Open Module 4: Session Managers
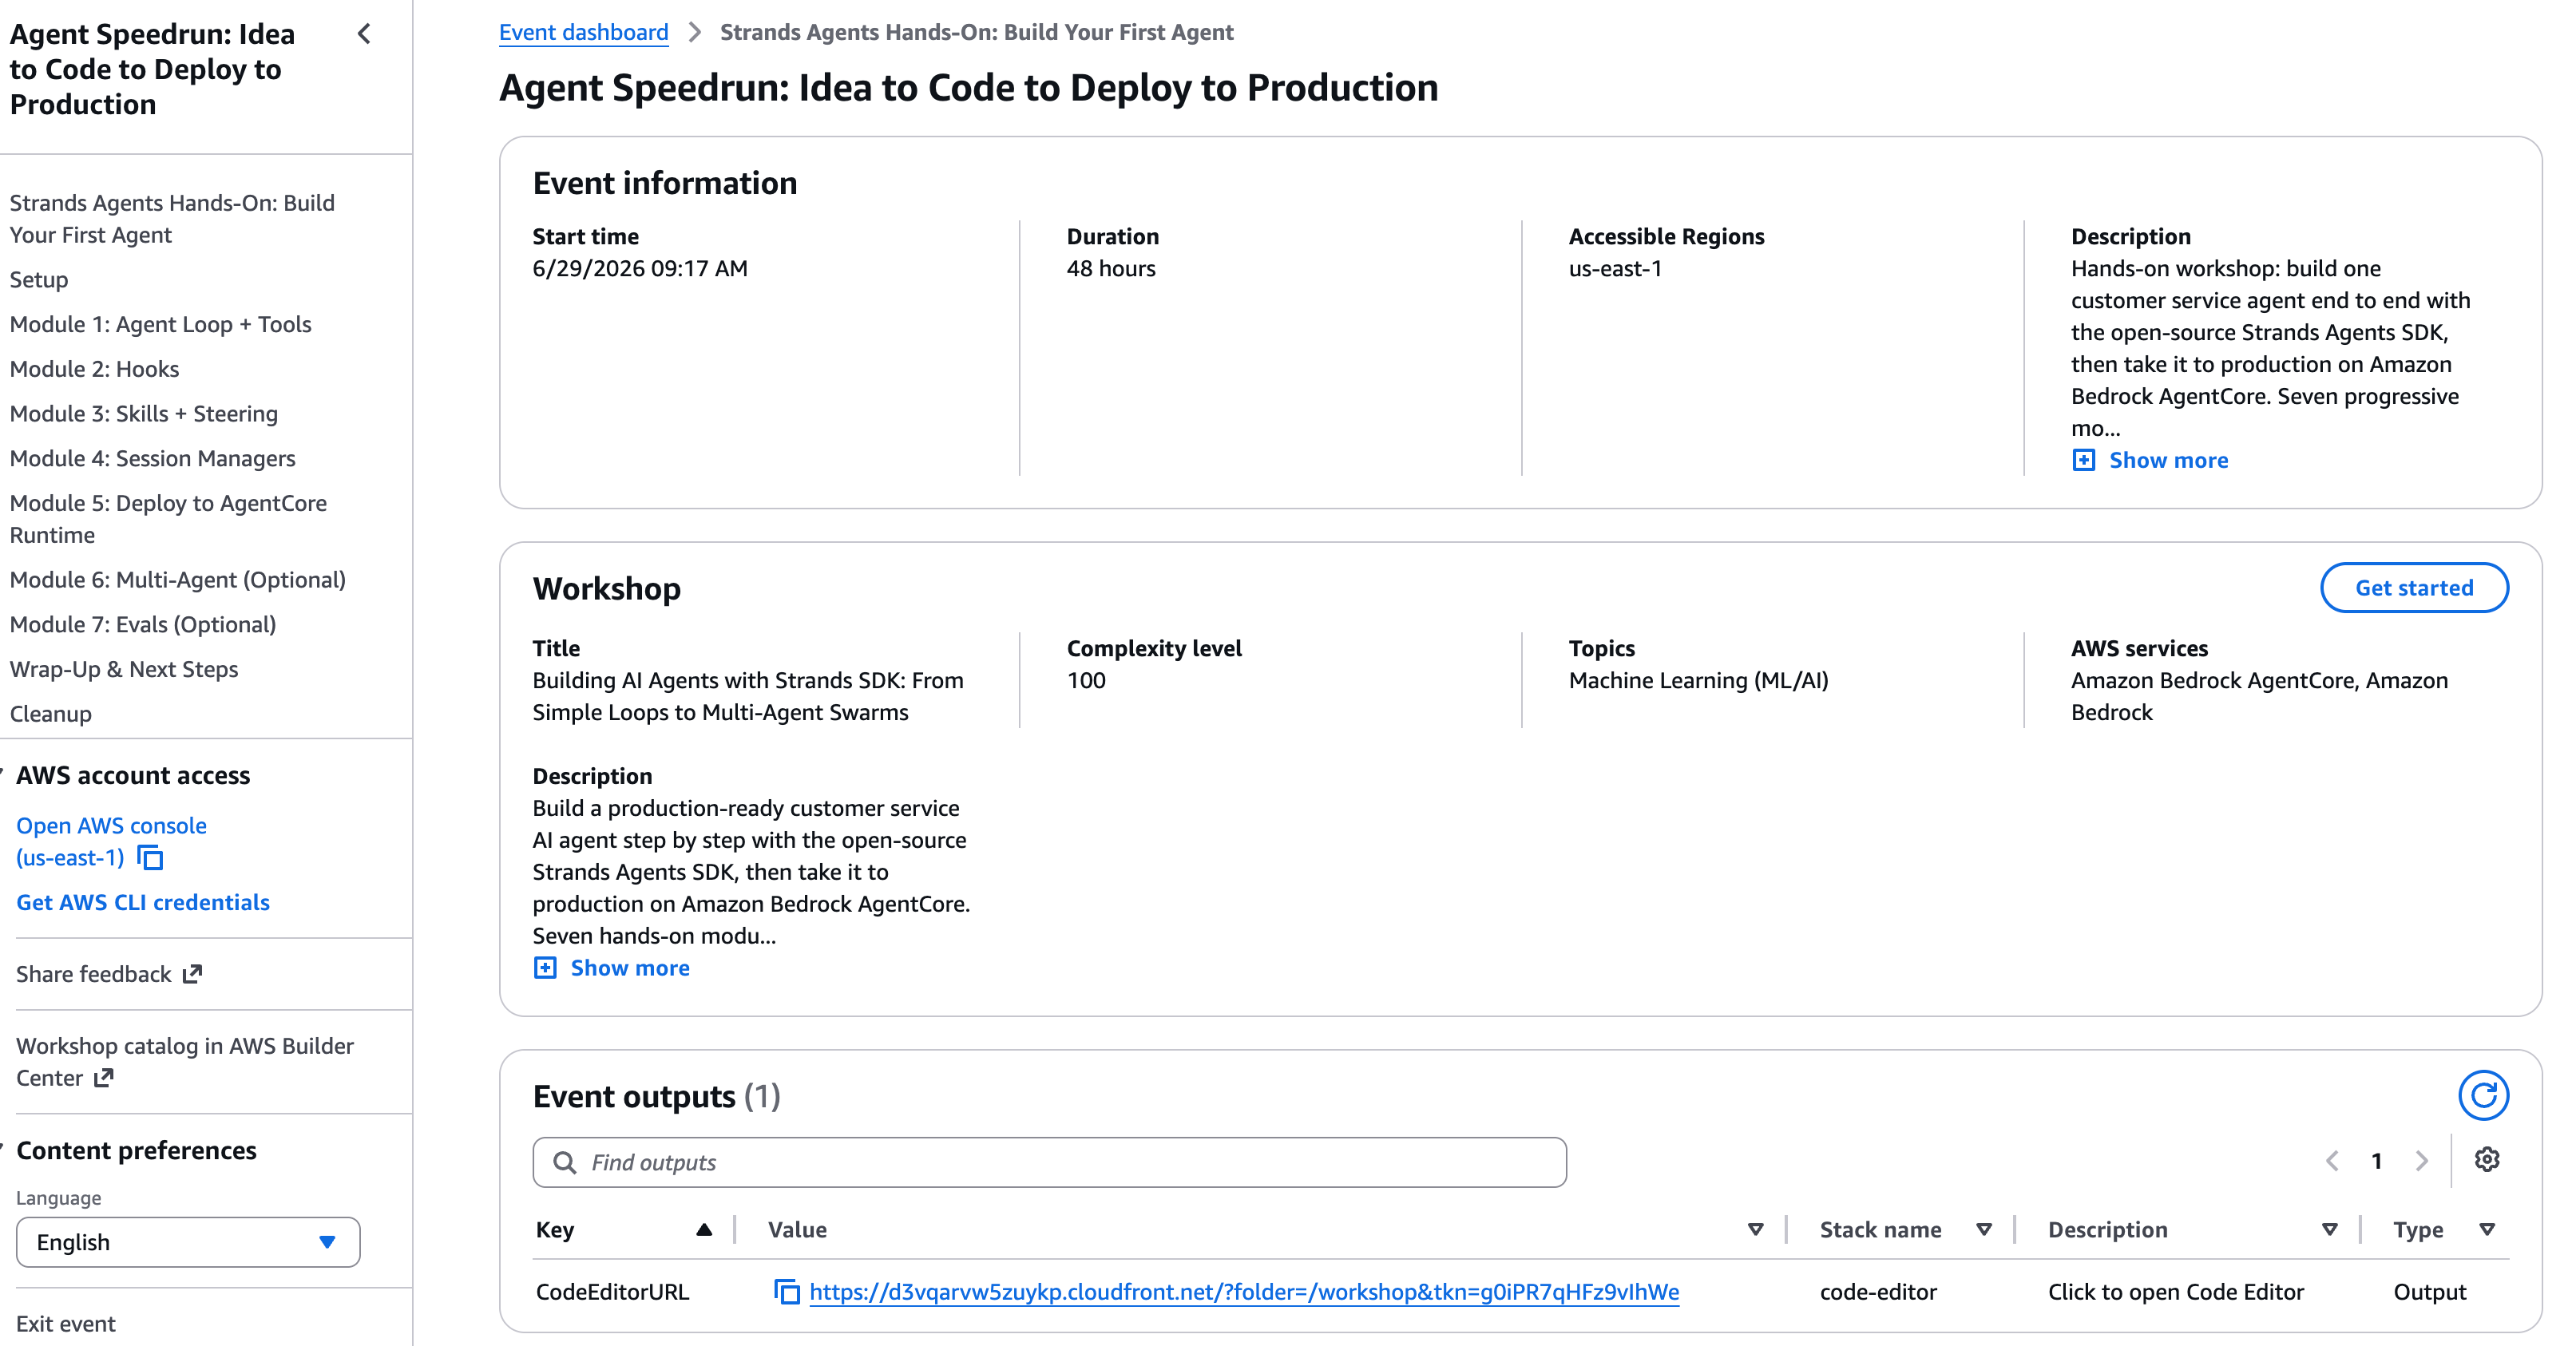This screenshot has height=1346, width=2576. [152, 459]
